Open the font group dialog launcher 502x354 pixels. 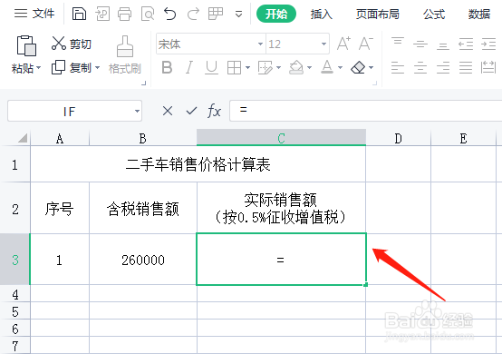click(374, 83)
